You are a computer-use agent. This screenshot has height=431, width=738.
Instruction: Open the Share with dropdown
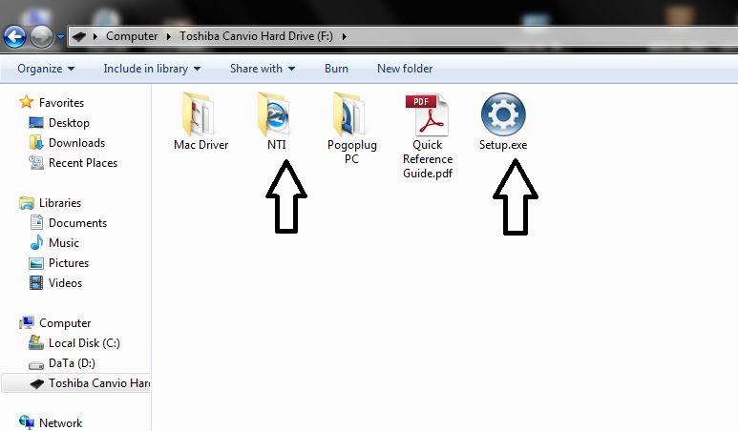click(x=263, y=69)
